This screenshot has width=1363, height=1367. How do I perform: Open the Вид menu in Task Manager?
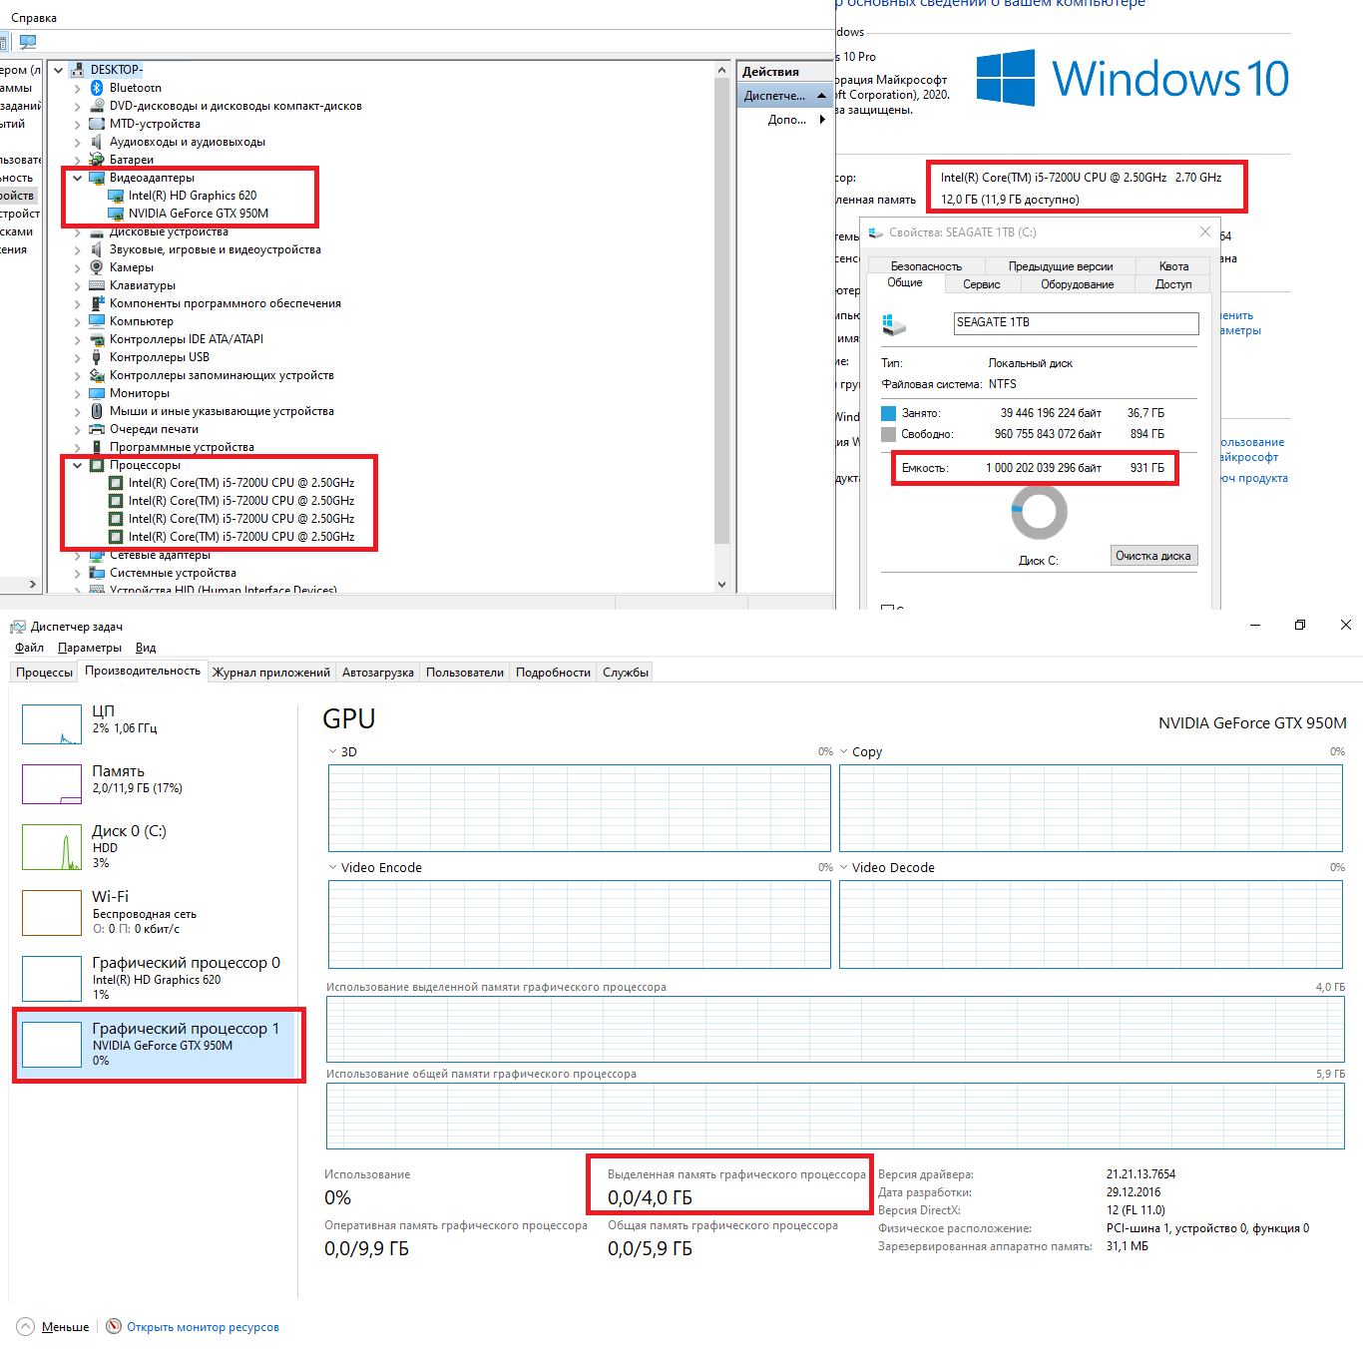click(x=146, y=648)
